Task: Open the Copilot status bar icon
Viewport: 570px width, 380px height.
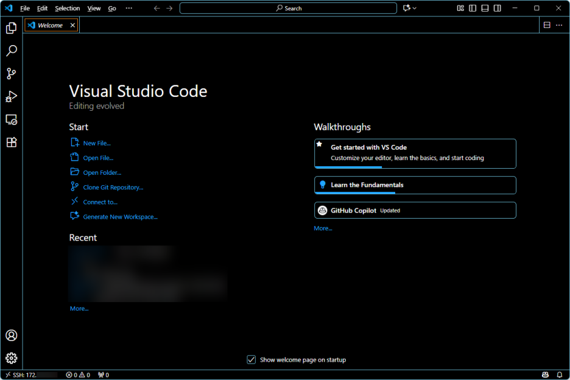Action: pyautogui.click(x=545, y=375)
